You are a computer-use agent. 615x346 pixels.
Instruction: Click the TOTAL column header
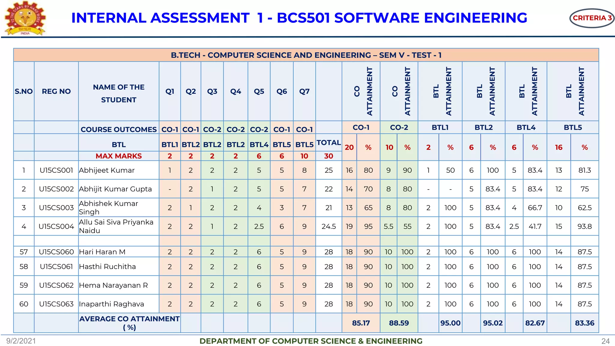(329, 143)
